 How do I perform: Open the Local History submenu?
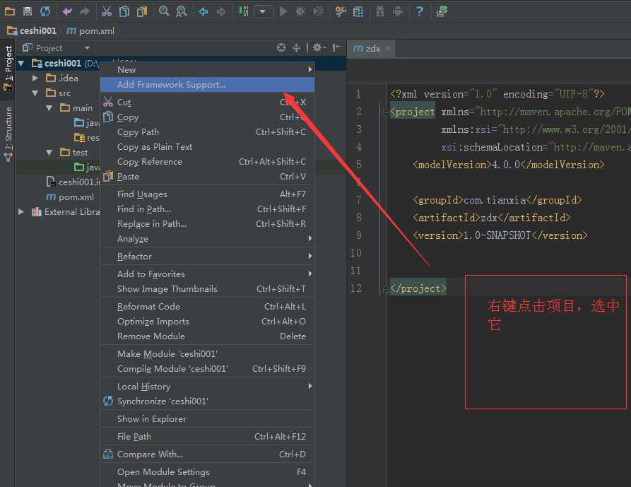click(x=207, y=387)
